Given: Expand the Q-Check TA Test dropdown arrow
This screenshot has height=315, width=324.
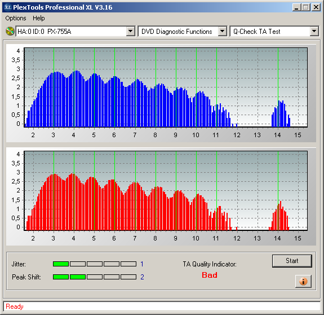Looking at the screenshot, I should (314, 32).
